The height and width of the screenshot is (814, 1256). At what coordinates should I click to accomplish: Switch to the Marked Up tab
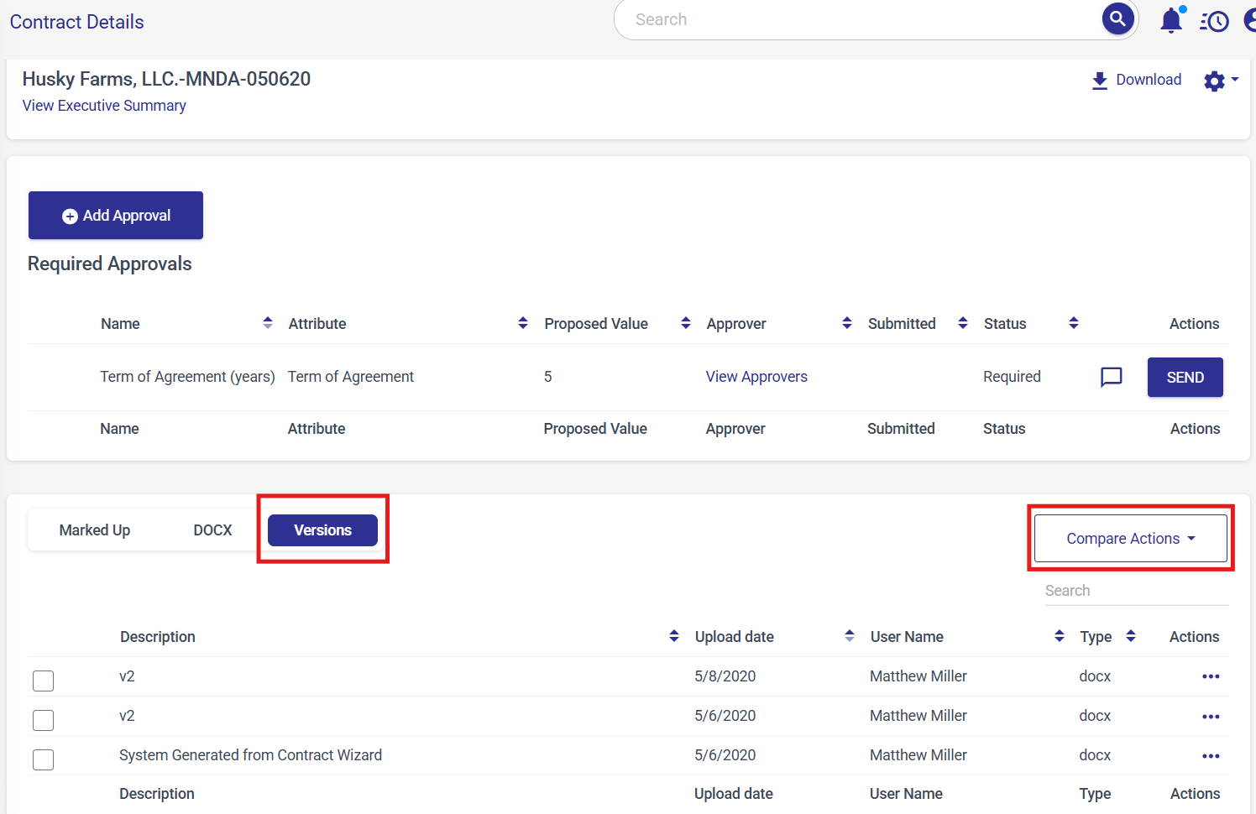(95, 530)
